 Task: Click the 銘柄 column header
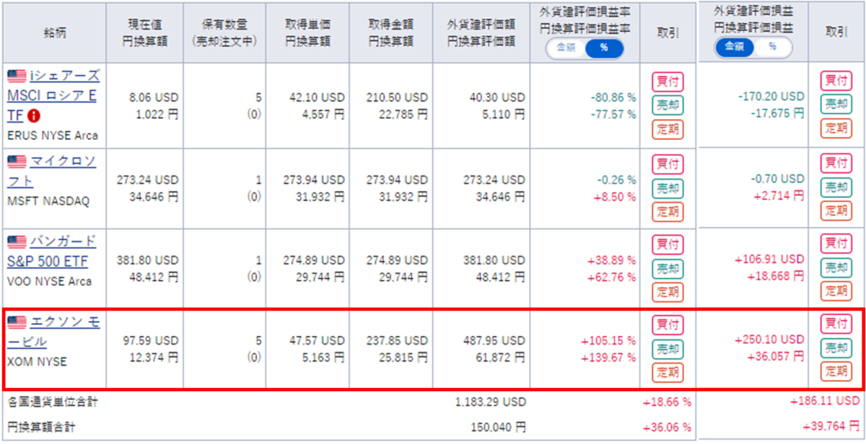tap(55, 33)
